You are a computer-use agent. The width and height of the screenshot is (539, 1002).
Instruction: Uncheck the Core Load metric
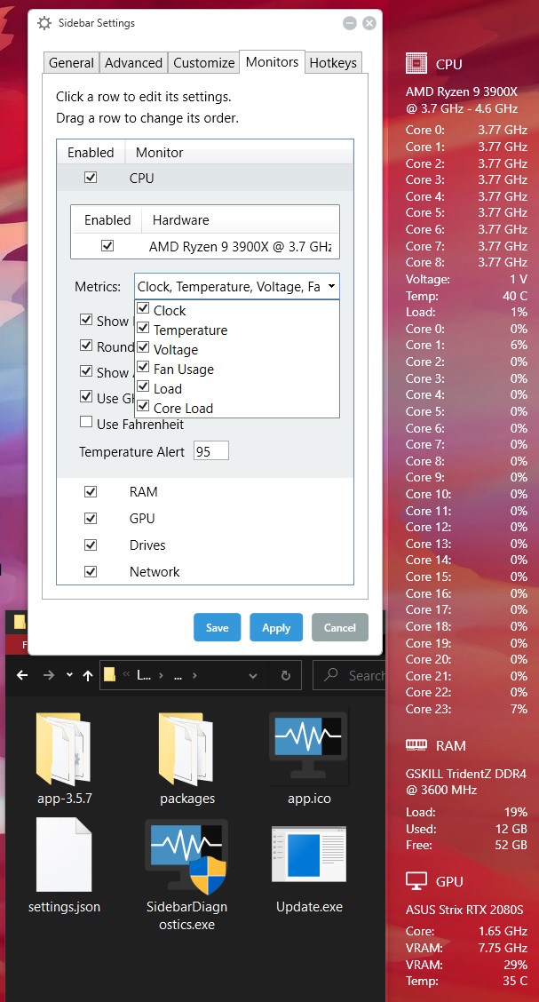point(144,407)
